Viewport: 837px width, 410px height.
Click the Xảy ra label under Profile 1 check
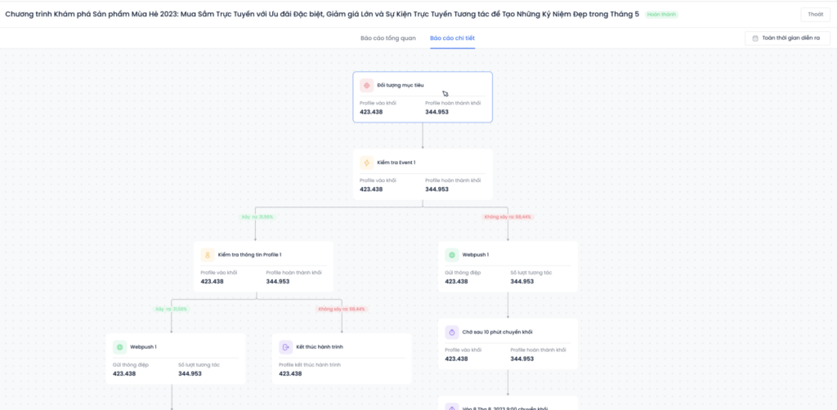pyautogui.click(x=172, y=310)
